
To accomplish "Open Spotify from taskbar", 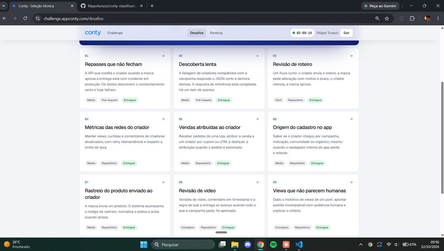I will [273, 244].
